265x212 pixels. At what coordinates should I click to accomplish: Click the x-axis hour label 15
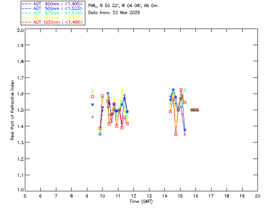coord(180,196)
